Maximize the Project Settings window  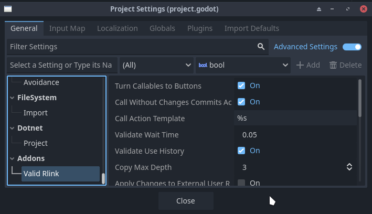348,9
